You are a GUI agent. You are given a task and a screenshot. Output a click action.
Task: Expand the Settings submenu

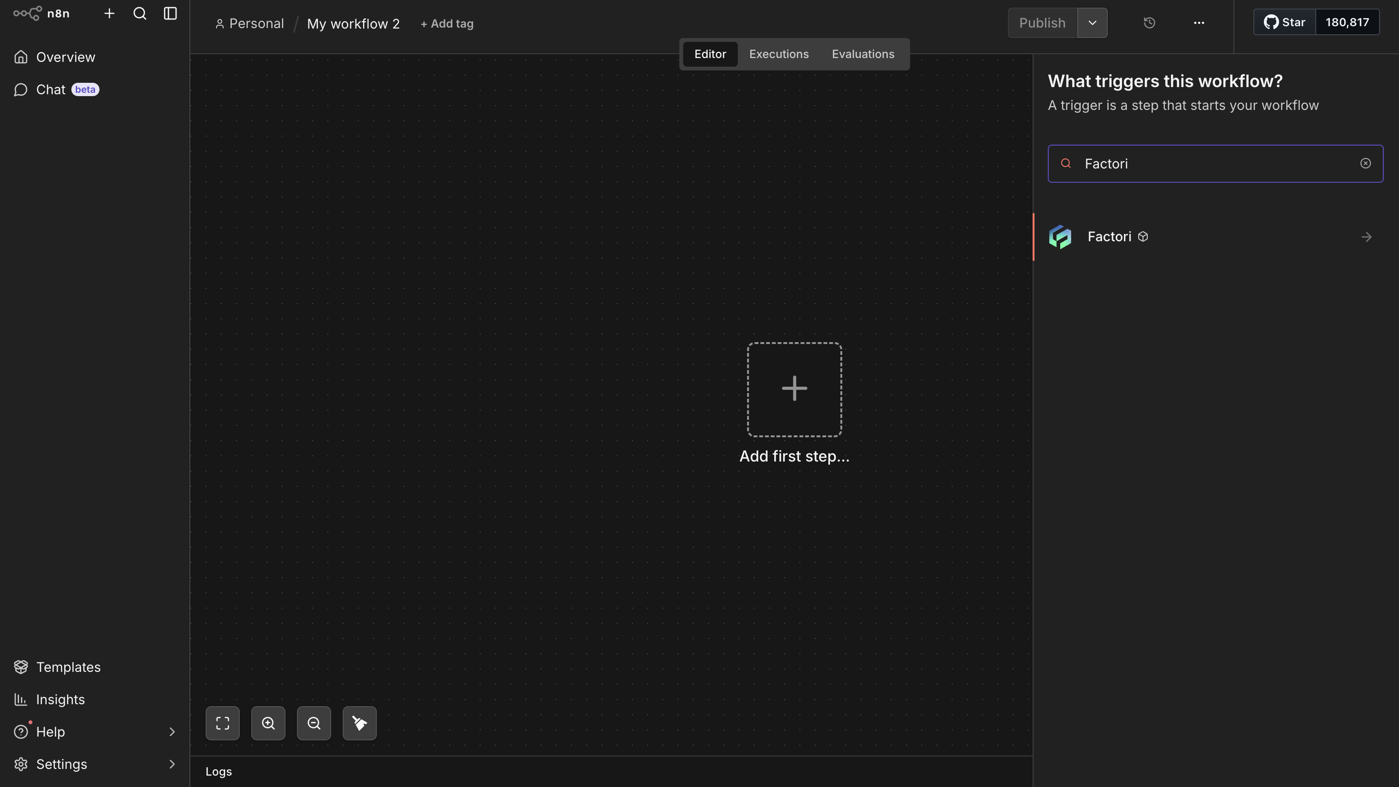click(172, 764)
